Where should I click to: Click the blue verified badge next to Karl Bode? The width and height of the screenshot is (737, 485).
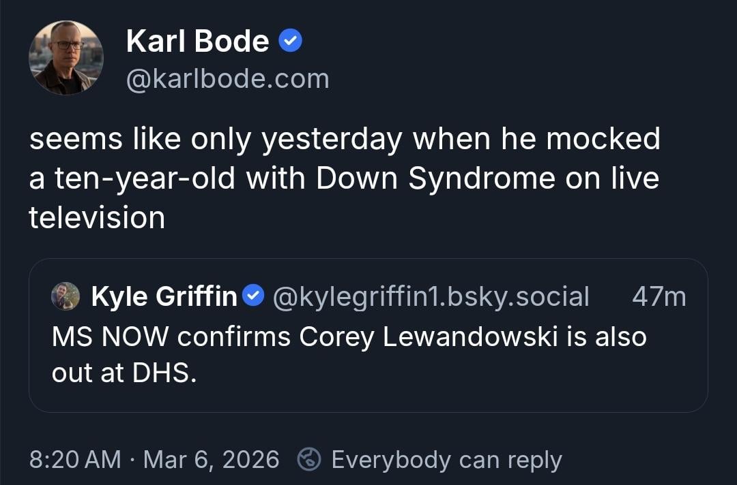(291, 42)
